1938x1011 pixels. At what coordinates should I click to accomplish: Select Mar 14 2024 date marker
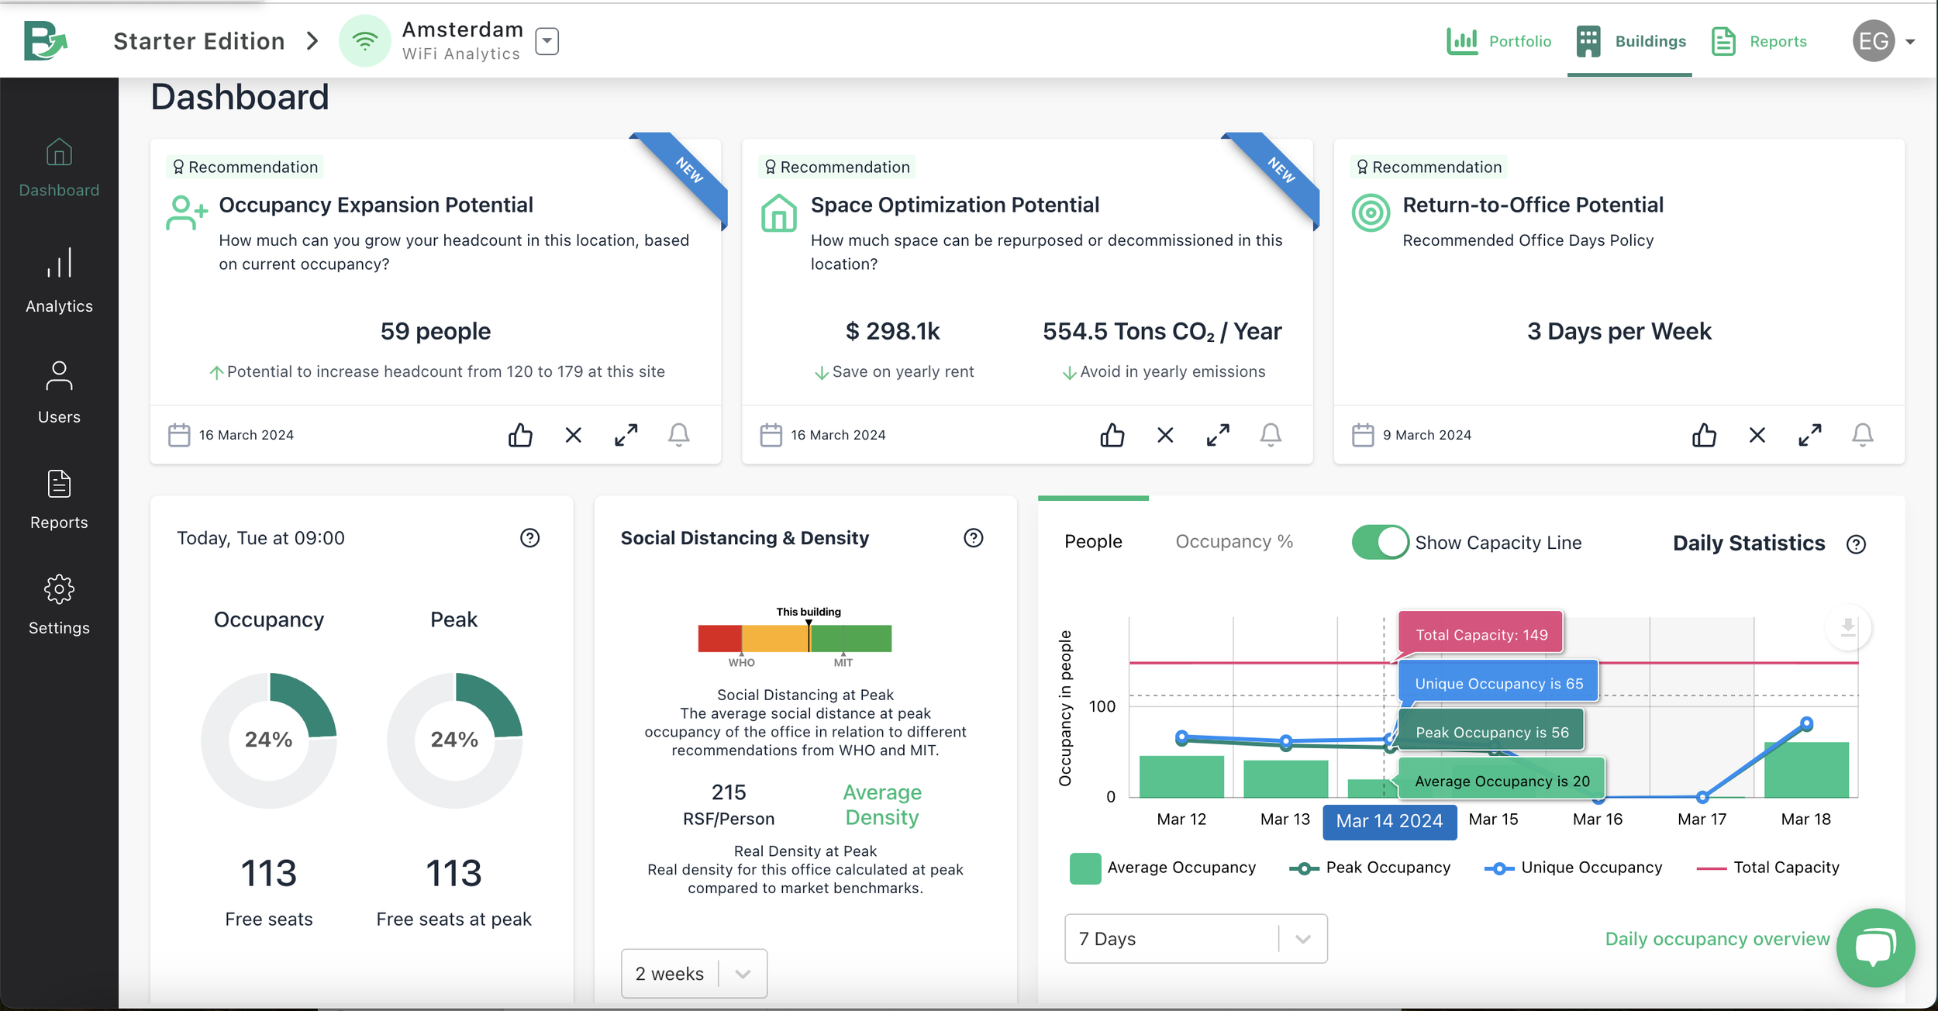click(1389, 822)
